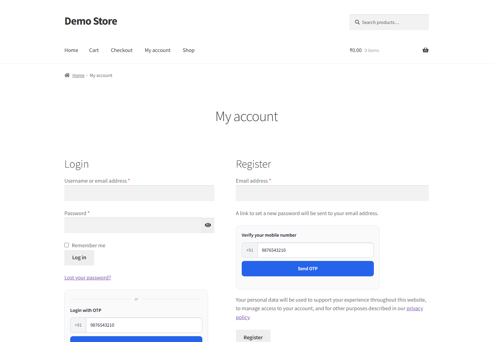Open the Checkout menu item
493x342 pixels.
pyautogui.click(x=122, y=50)
